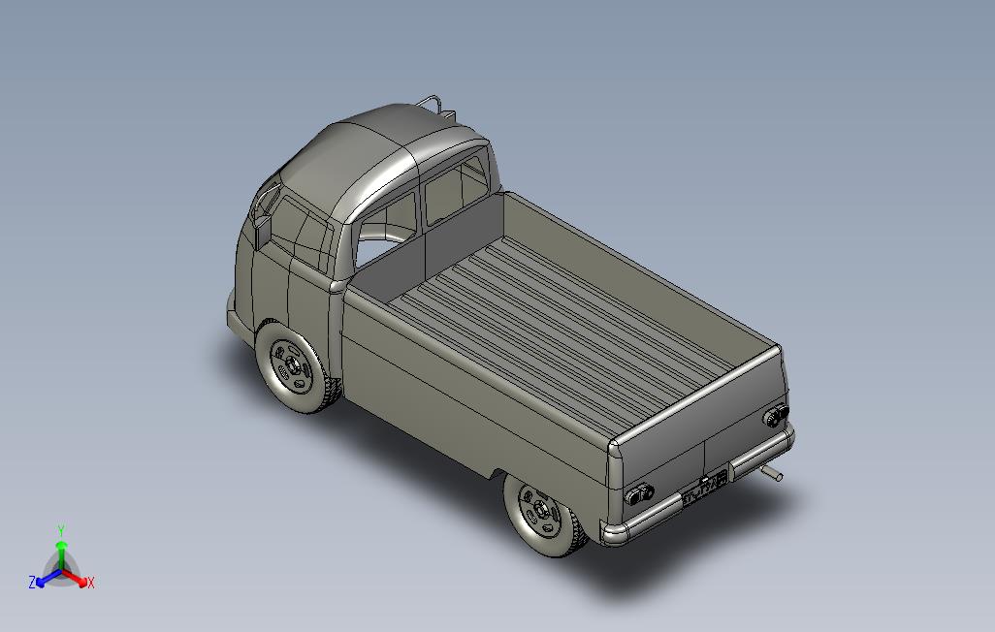Select the tail light left of the license plate

coord(640,493)
